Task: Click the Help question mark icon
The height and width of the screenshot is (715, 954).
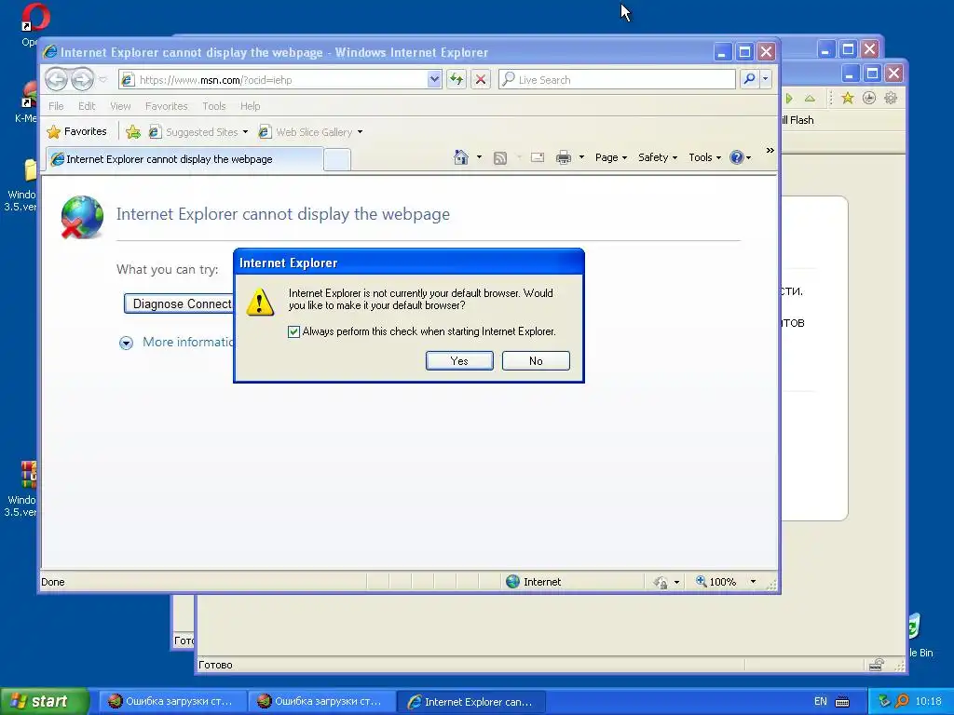Action: [736, 157]
